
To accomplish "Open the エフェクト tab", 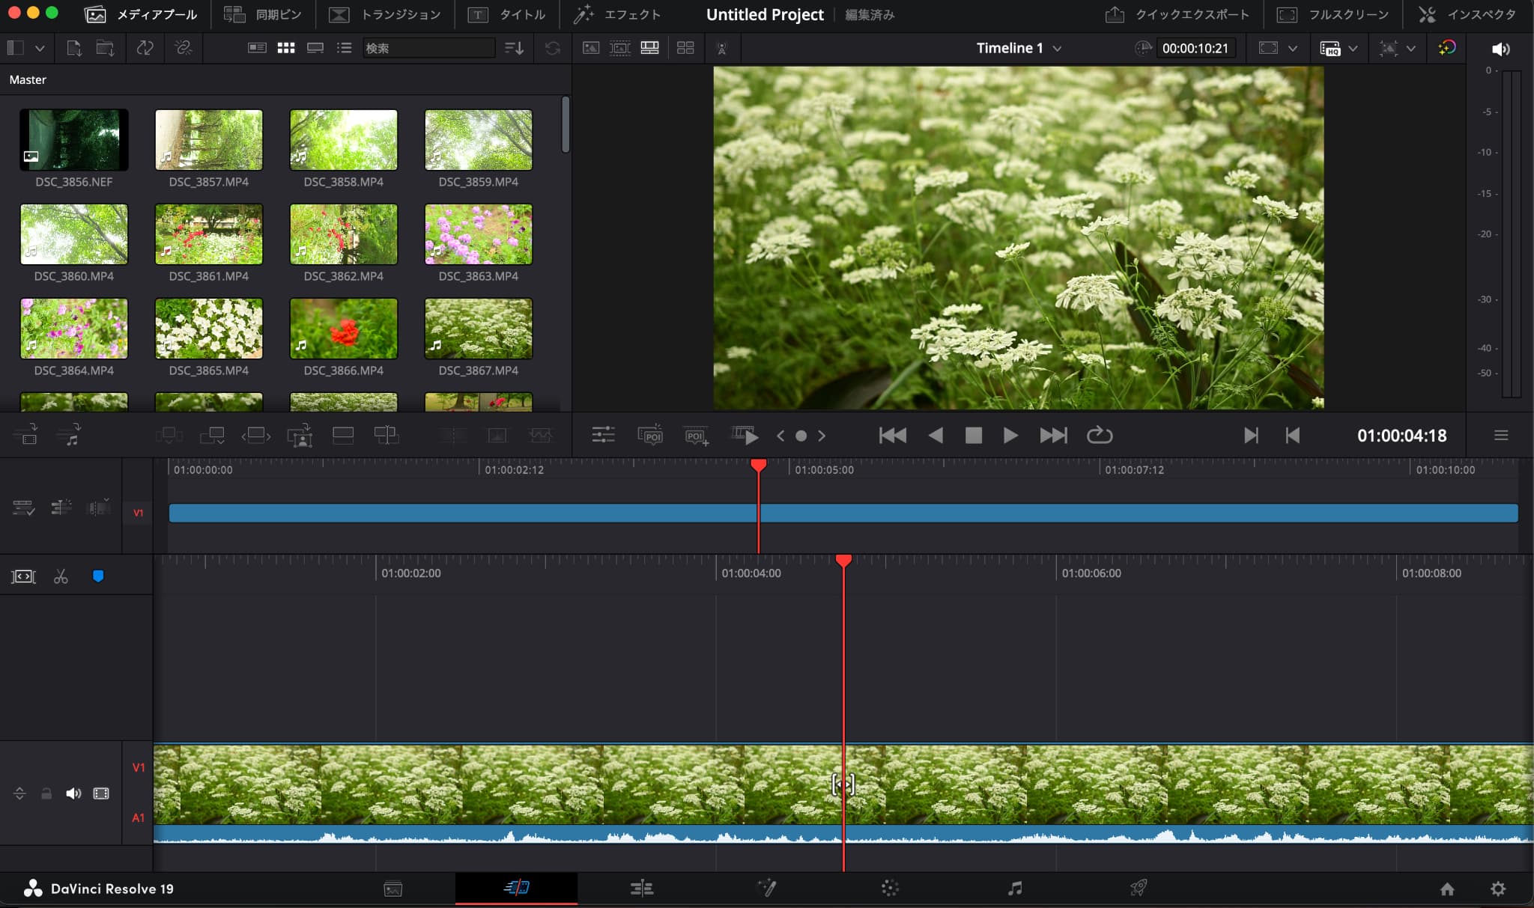I will click(617, 14).
